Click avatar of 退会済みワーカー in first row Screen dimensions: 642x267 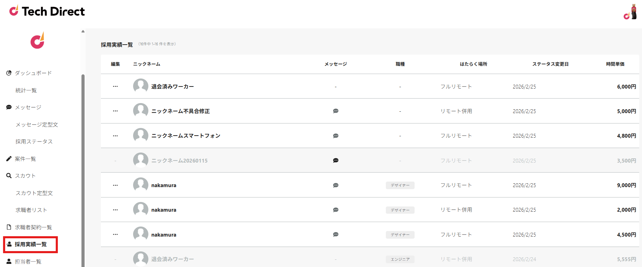pyautogui.click(x=140, y=86)
